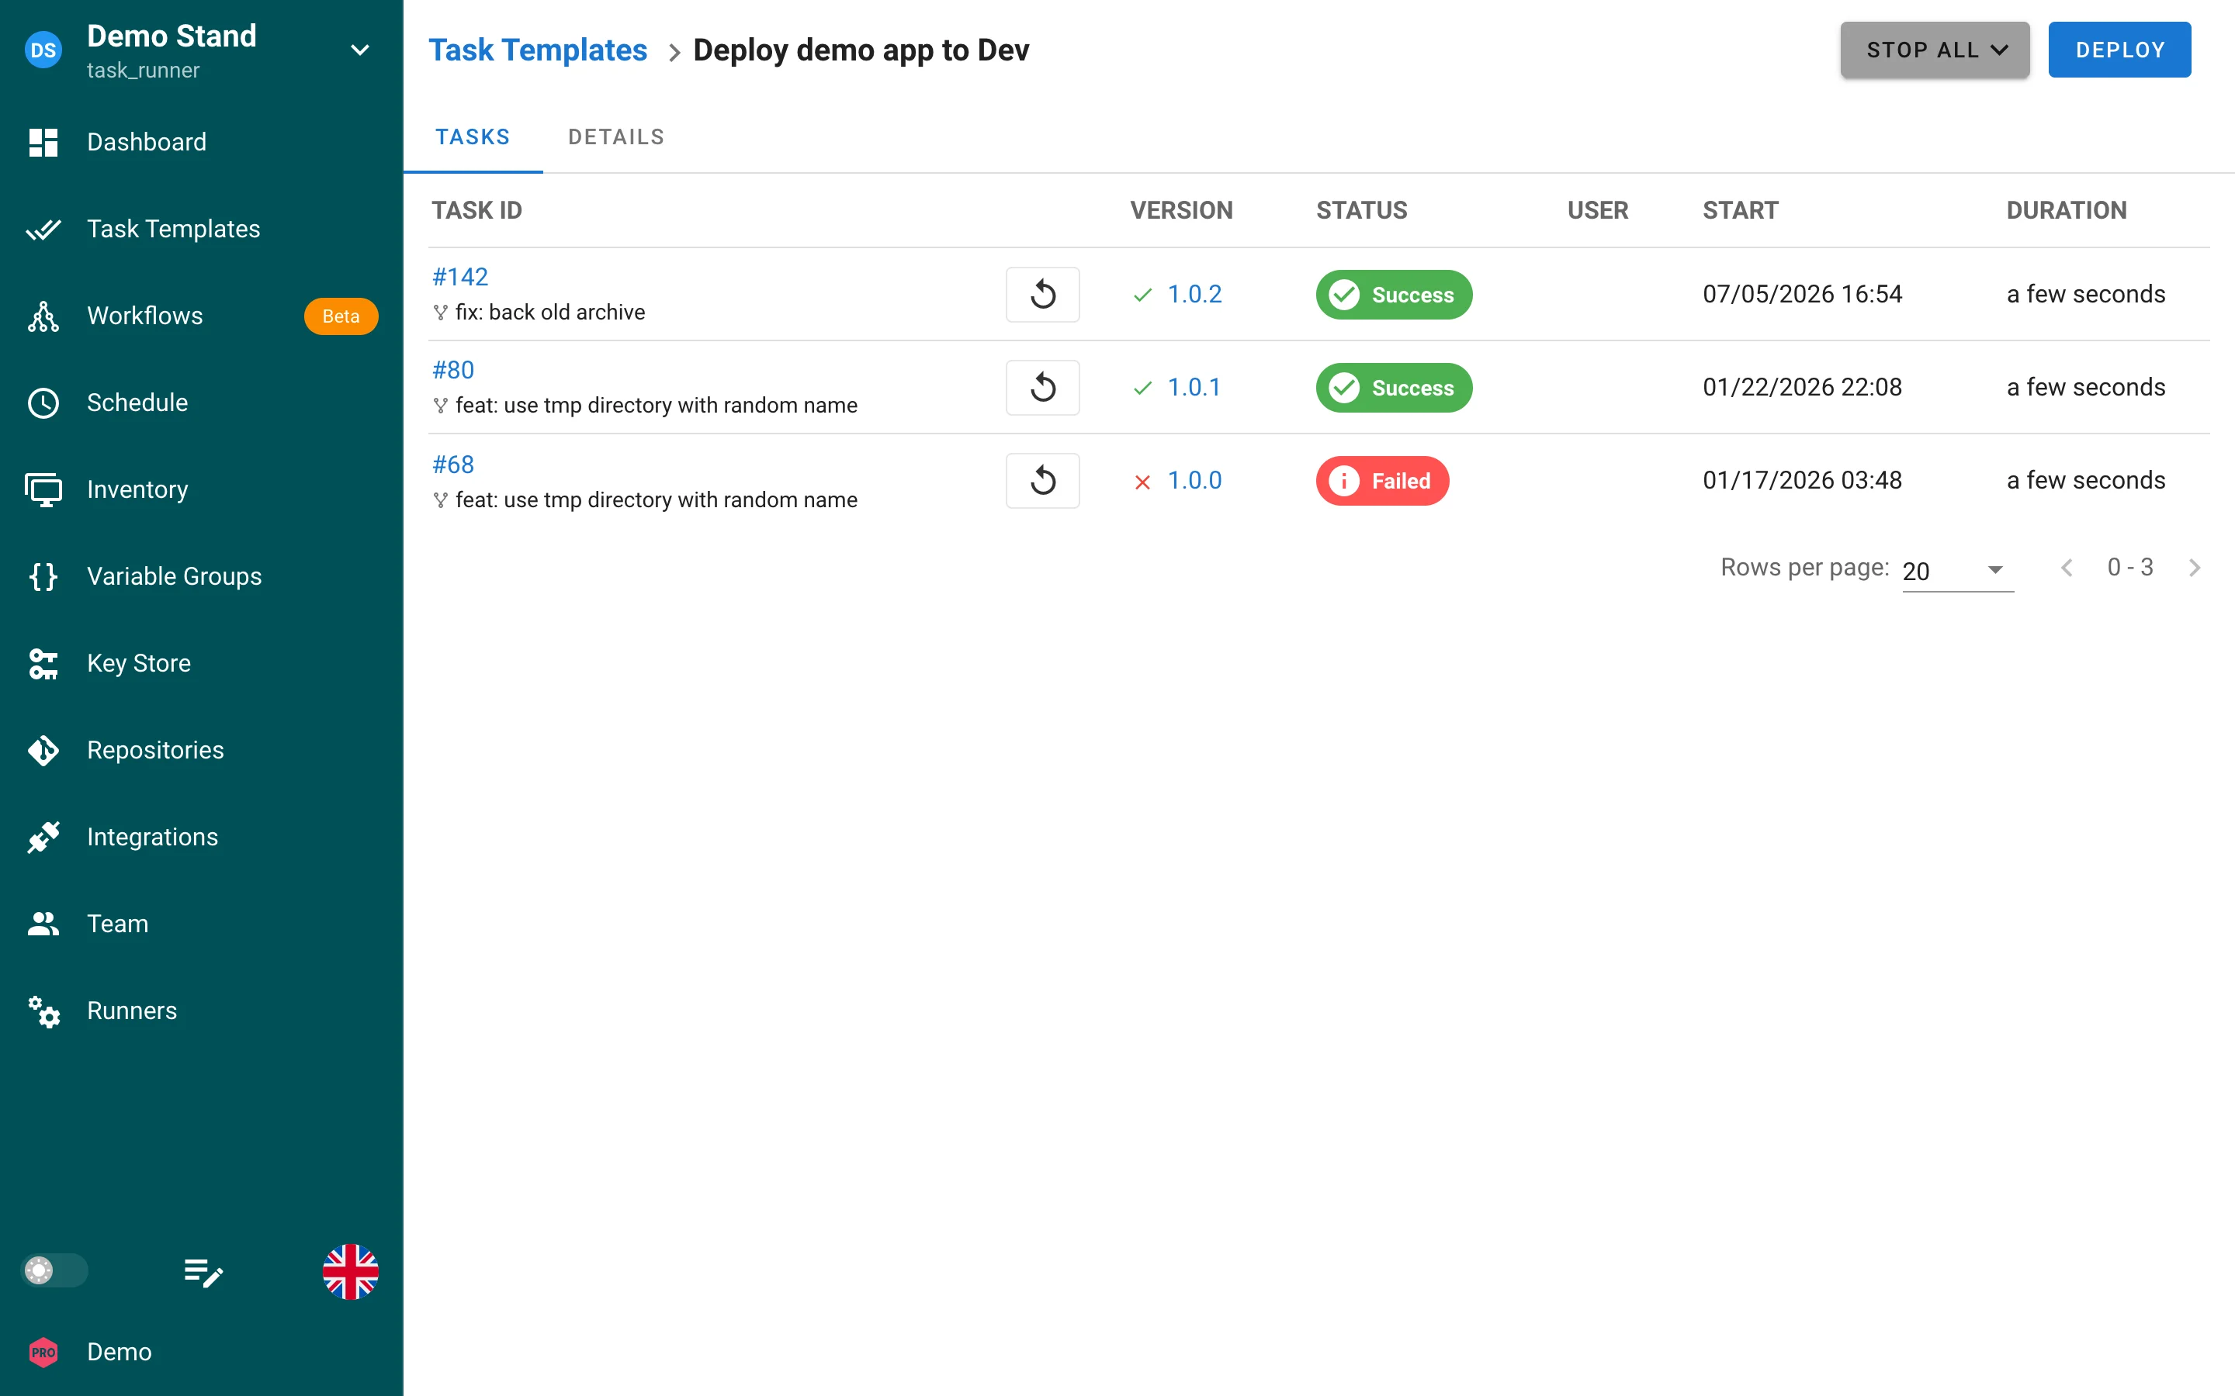This screenshot has width=2235, height=1396.
Task: Click the Team people icon
Action: [x=43, y=923]
